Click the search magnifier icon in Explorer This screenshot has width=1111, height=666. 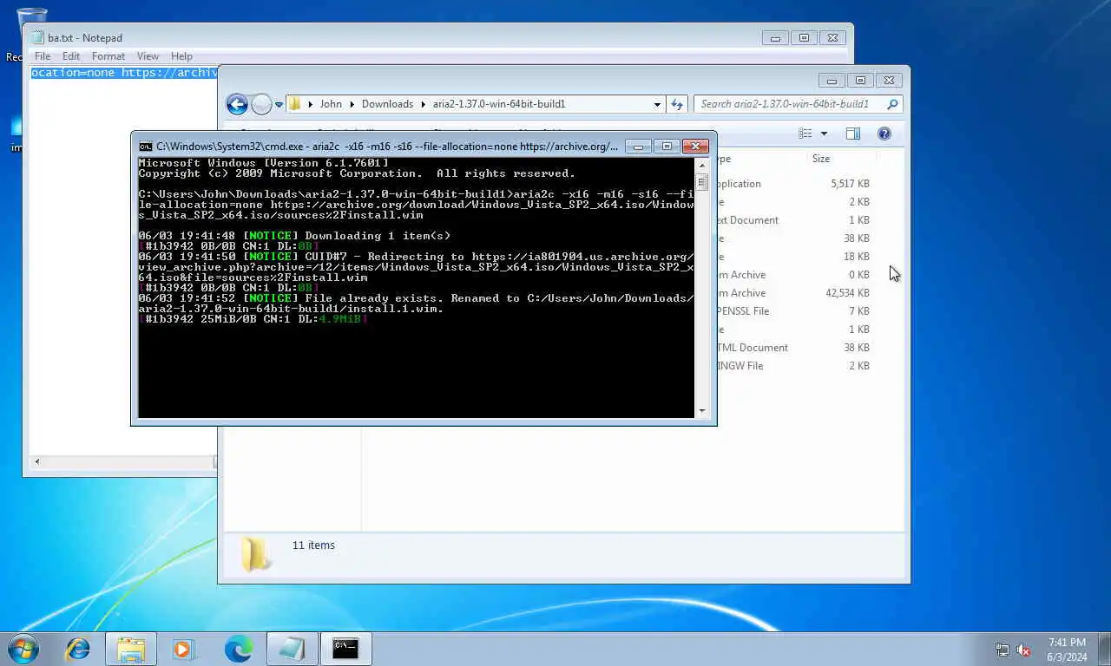click(x=892, y=104)
